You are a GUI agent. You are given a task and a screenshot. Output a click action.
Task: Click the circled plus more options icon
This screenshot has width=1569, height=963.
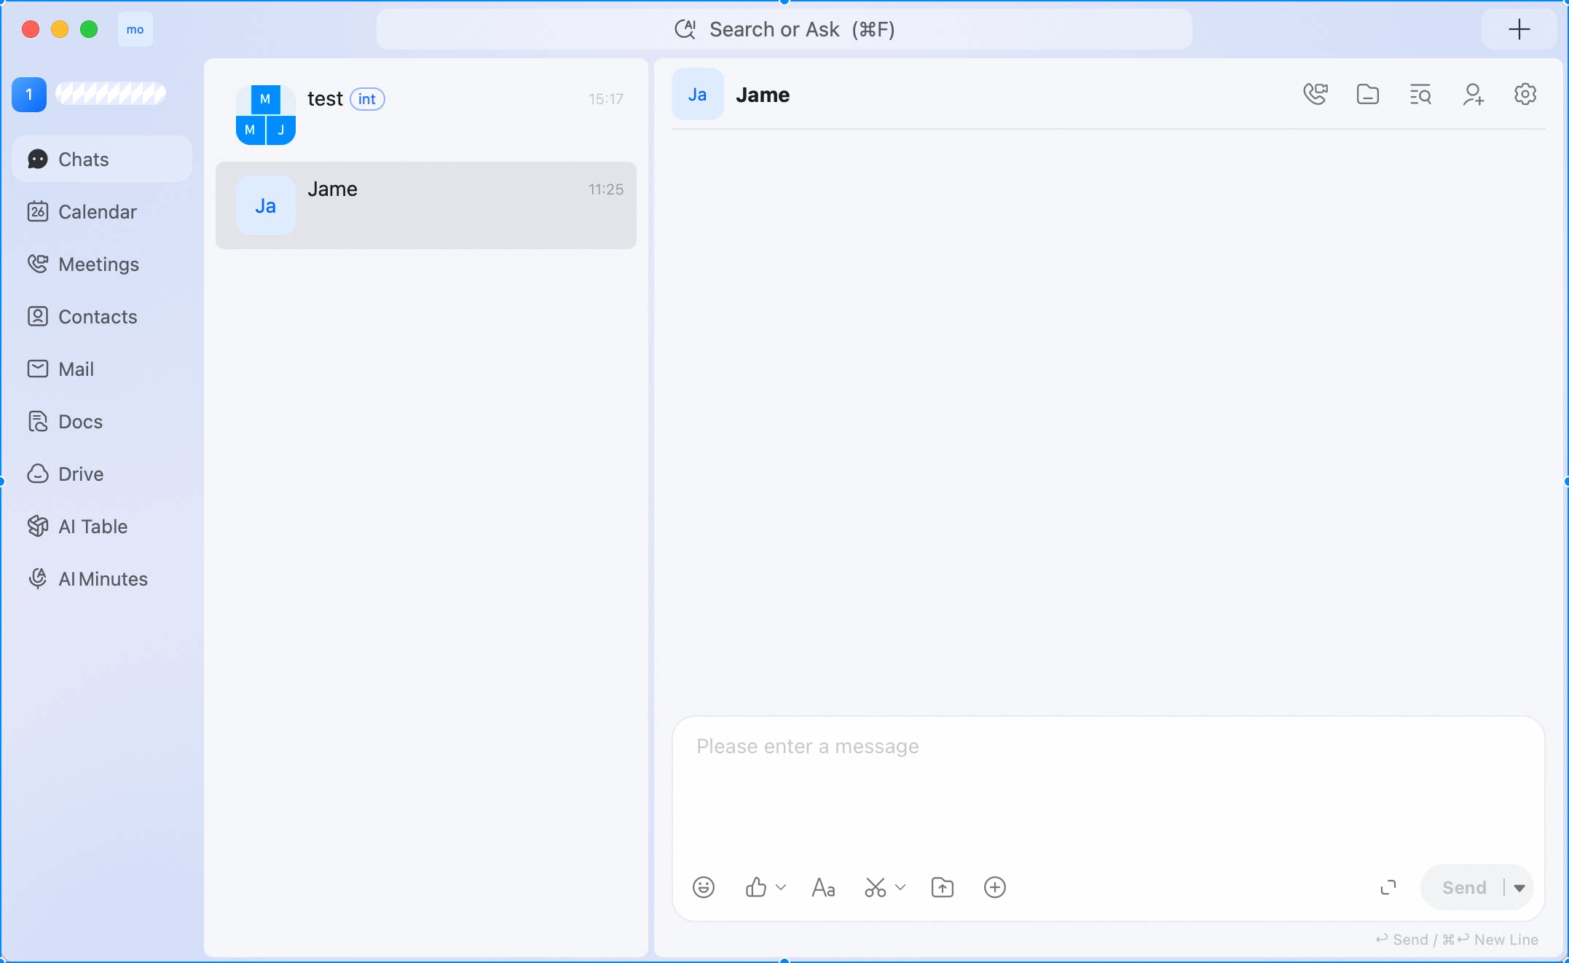click(x=995, y=887)
